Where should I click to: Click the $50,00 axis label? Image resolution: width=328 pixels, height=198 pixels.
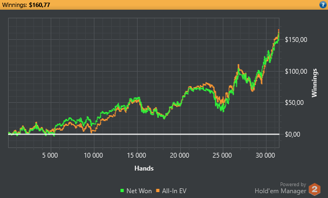pyautogui.click(x=295, y=103)
